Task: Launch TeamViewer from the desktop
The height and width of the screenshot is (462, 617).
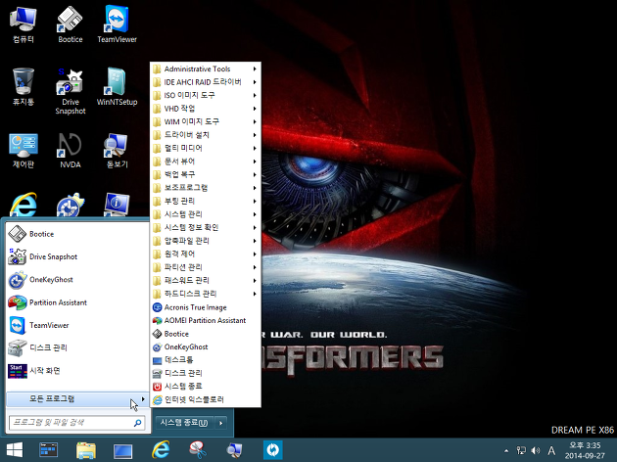Action: click(117, 24)
